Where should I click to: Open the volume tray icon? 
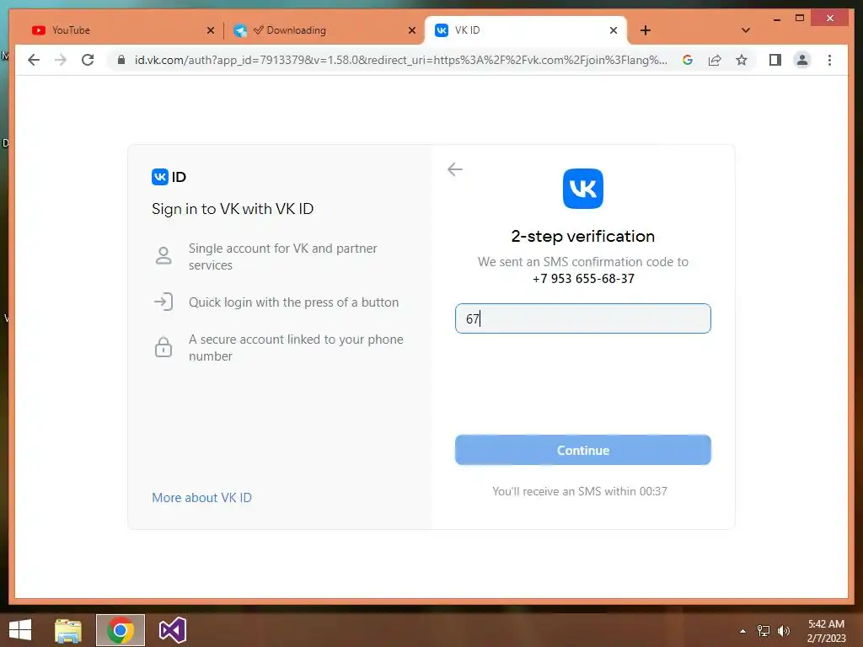point(784,631)
